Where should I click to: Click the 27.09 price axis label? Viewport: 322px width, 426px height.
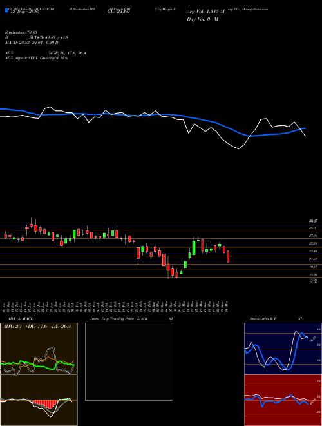point(313,236)
